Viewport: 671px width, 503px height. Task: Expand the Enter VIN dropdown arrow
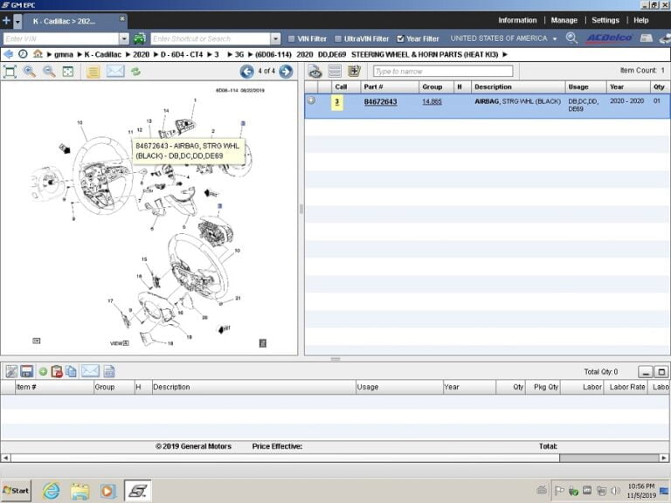[124, 38]
